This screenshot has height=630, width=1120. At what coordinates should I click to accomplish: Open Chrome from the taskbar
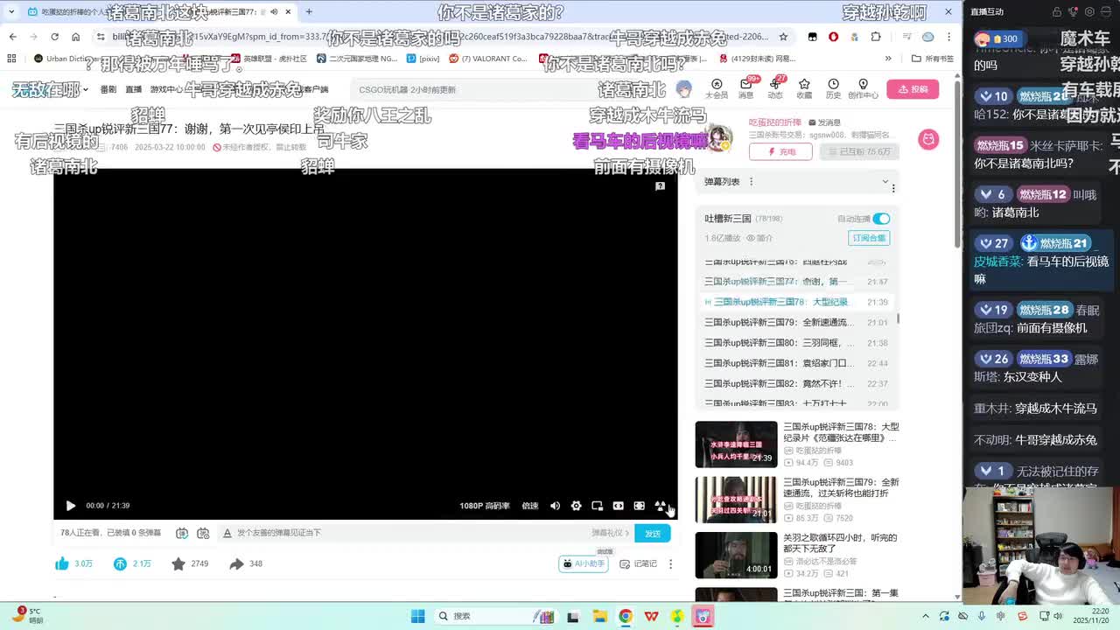point(626,616)
